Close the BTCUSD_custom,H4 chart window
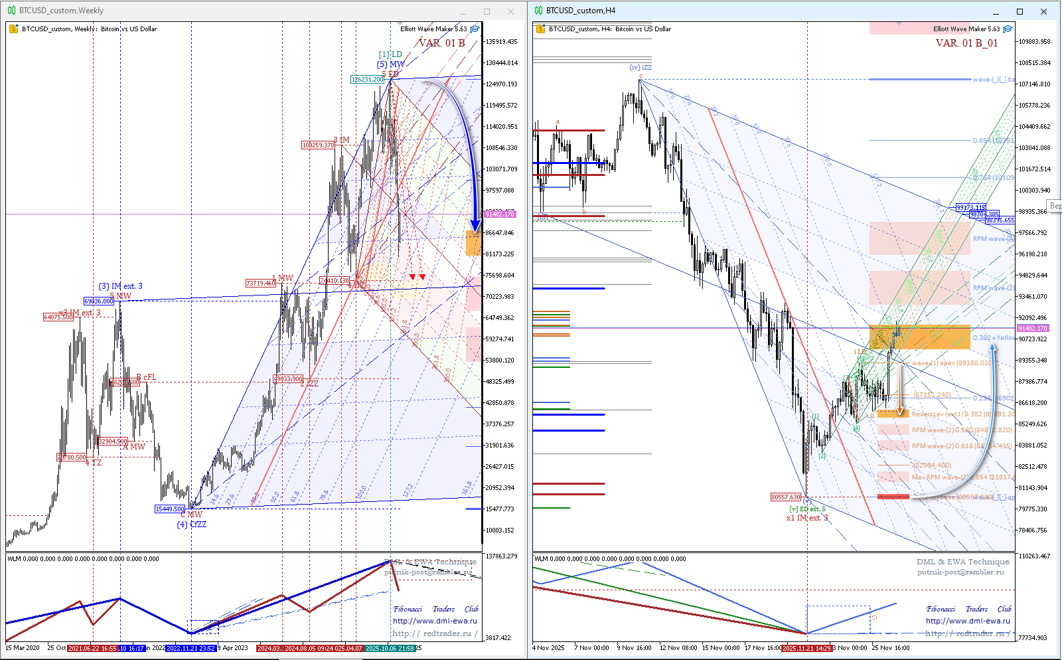 1043,11
